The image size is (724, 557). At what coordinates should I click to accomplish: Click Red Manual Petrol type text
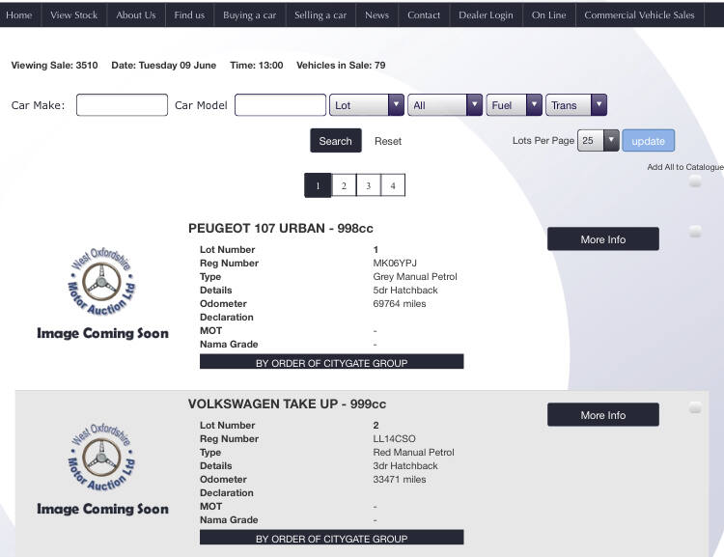tap(414, 452)
